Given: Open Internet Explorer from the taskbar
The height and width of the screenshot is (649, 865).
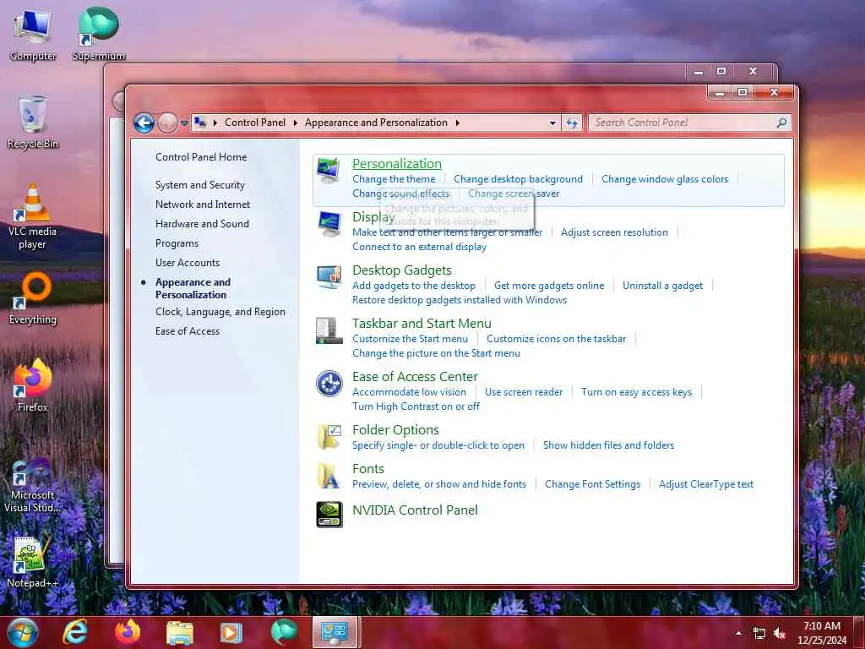Looking at the screenshot, I should coord(75,632).
